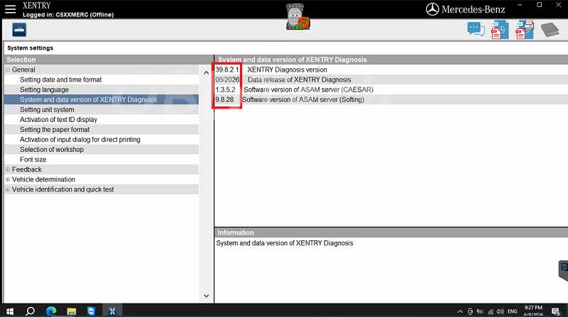This screenshot has width=568, height=317.
Task: Click Vehicle identification and quick test label
Action: point(62,189)
